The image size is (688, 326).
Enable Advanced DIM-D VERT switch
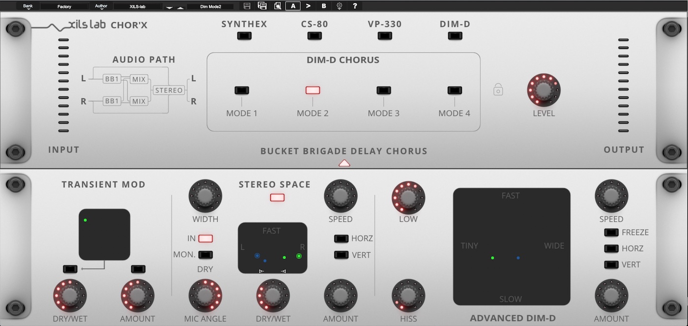(x=611, y=265)
